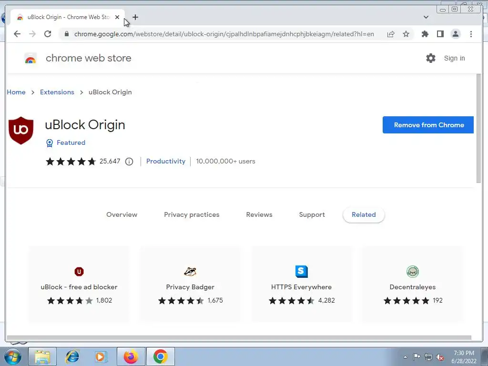Click the uBlock Origin shield logo
The height and width of the screenshot is (366, 488).
21,131
